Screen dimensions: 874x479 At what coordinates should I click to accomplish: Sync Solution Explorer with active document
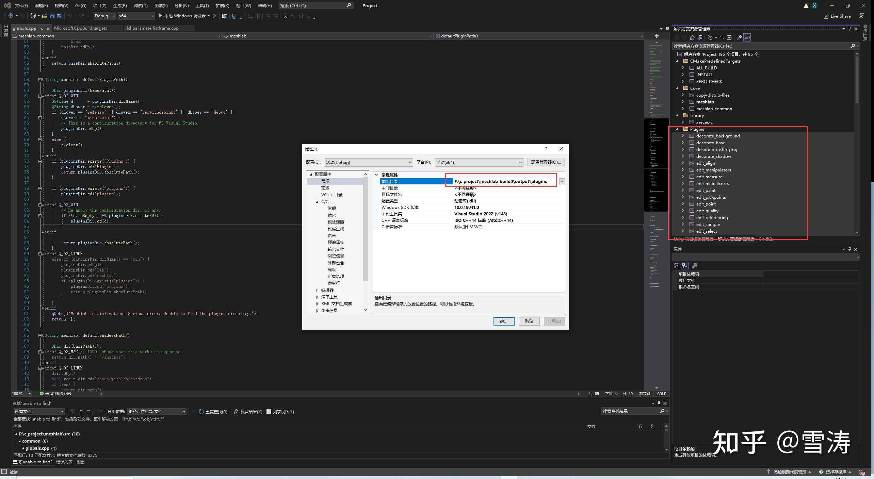(722, 37)
